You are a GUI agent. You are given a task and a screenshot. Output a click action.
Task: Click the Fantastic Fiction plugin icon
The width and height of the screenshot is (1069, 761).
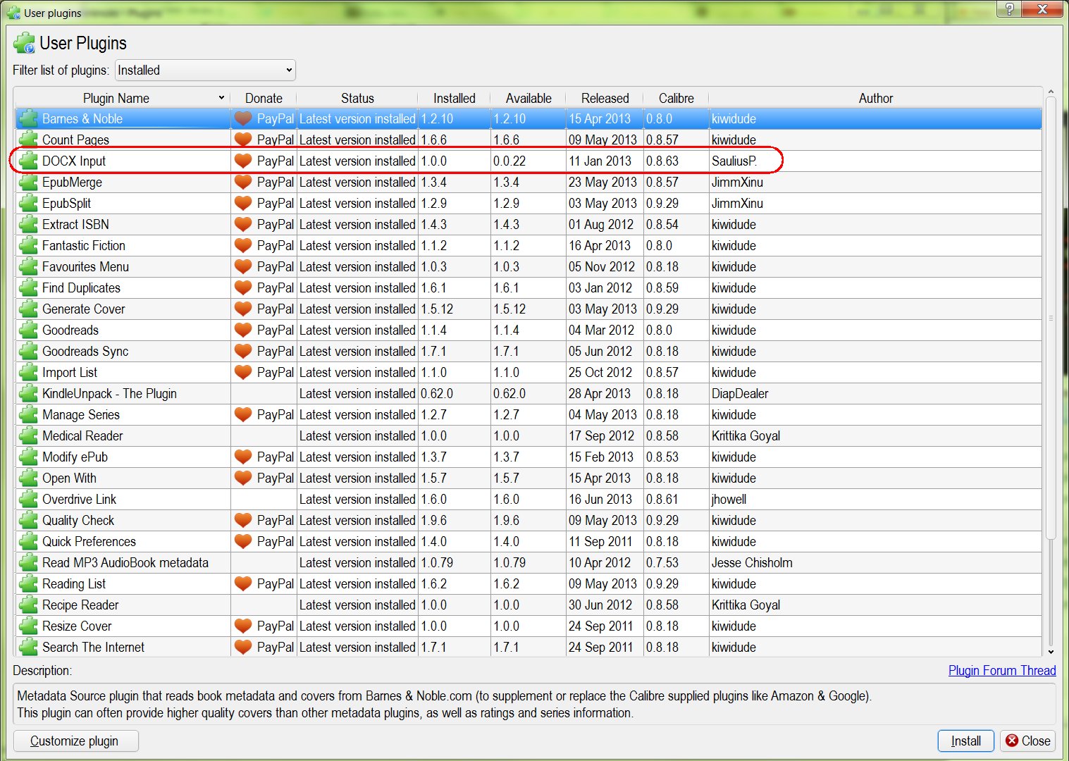pos(28,245)
